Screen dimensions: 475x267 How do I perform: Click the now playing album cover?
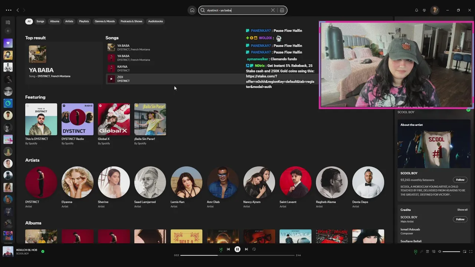(8, 251)
